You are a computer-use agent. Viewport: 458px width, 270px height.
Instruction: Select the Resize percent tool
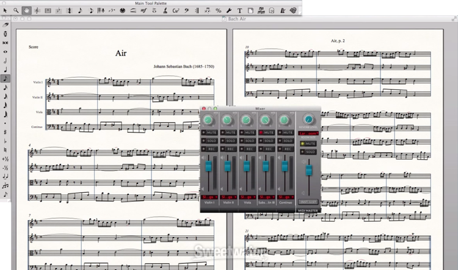218,11
